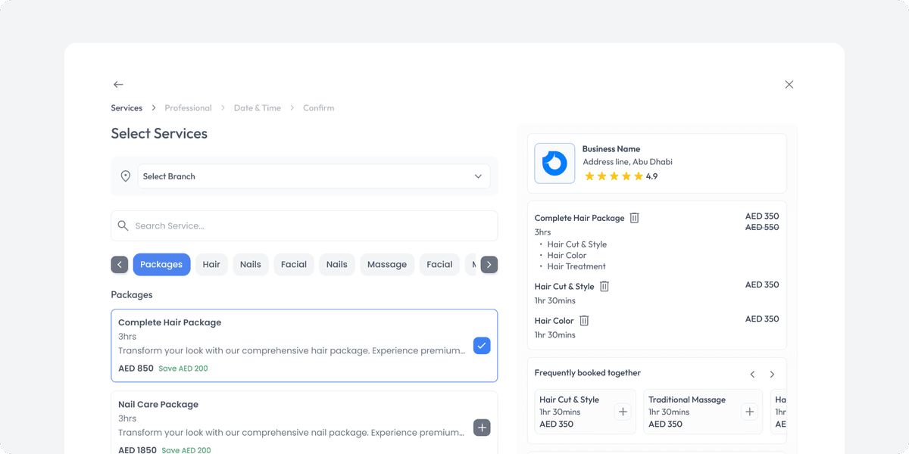
Task: Select the Massage category tab
Action: pyautogui.click(x=387, y=264)
